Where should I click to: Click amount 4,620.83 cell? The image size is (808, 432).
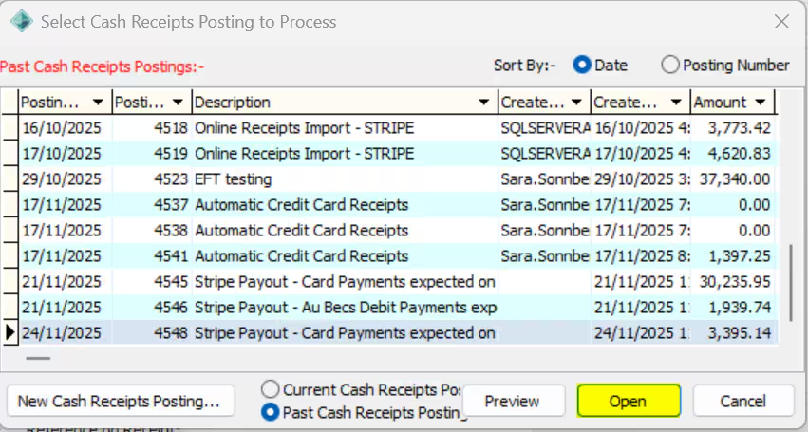click(733, 153)
